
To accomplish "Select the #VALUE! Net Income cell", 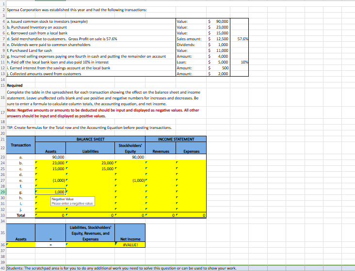I will pos(130,245).
